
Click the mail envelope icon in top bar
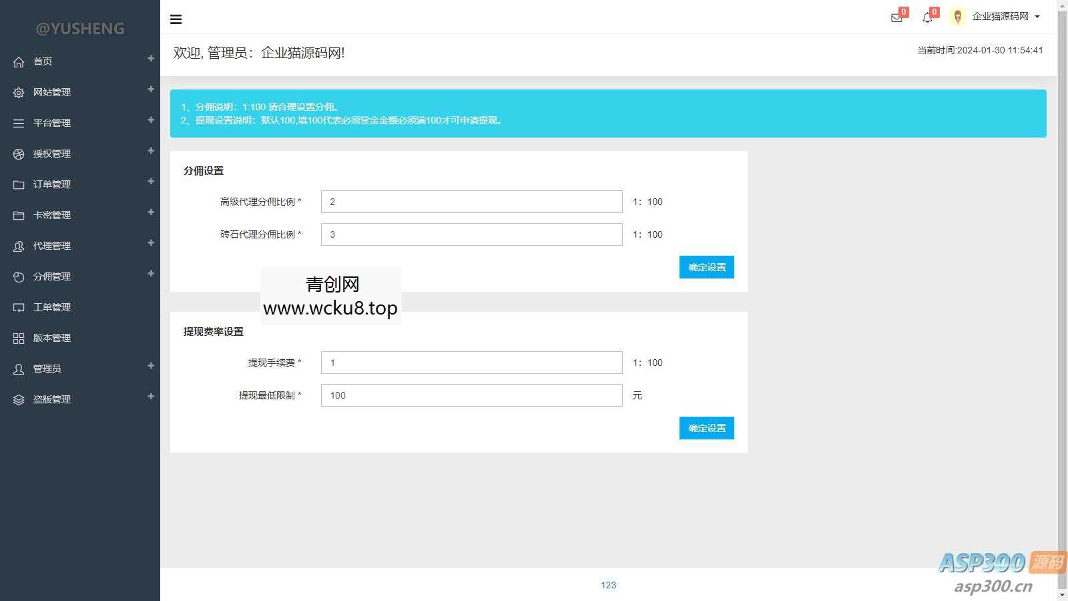(895, 18)
